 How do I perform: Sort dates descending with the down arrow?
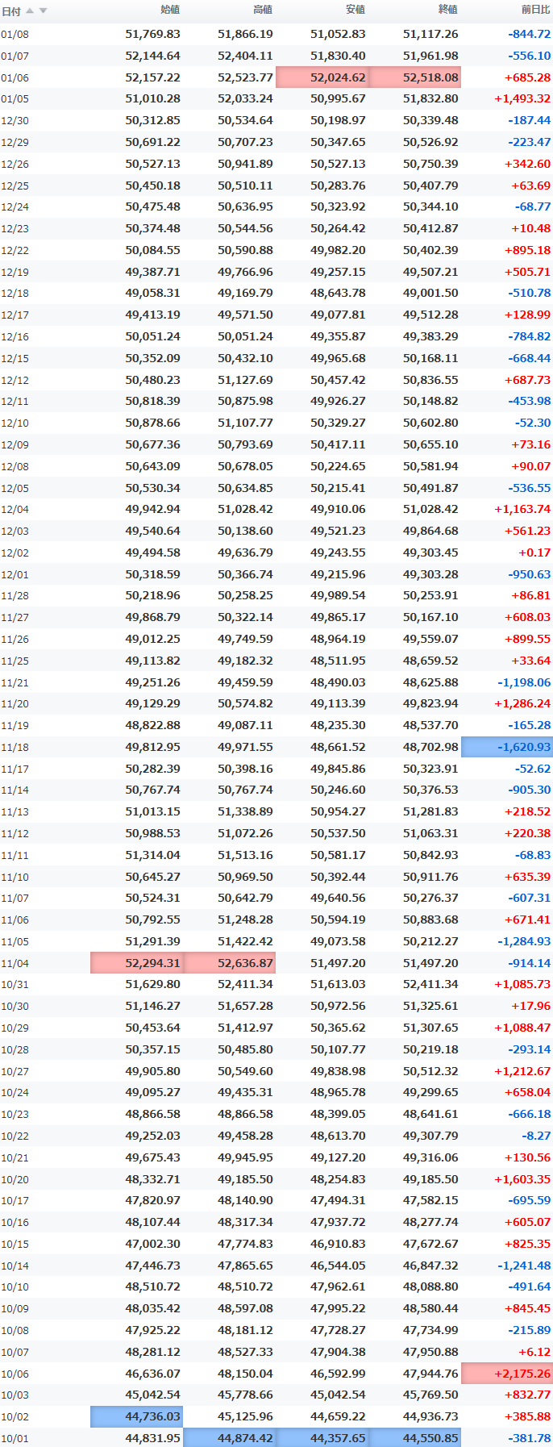point(44,10)
